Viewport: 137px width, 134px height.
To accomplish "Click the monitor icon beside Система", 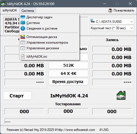I will tap(23, 23).
